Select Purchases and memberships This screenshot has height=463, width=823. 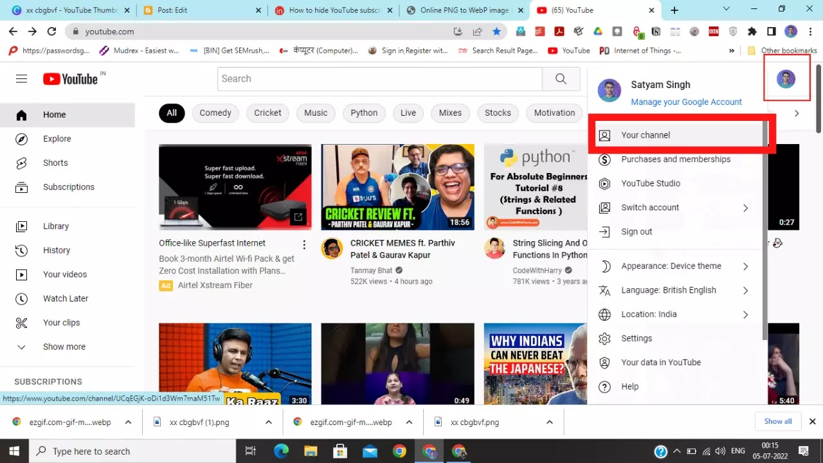pos(675,159)
